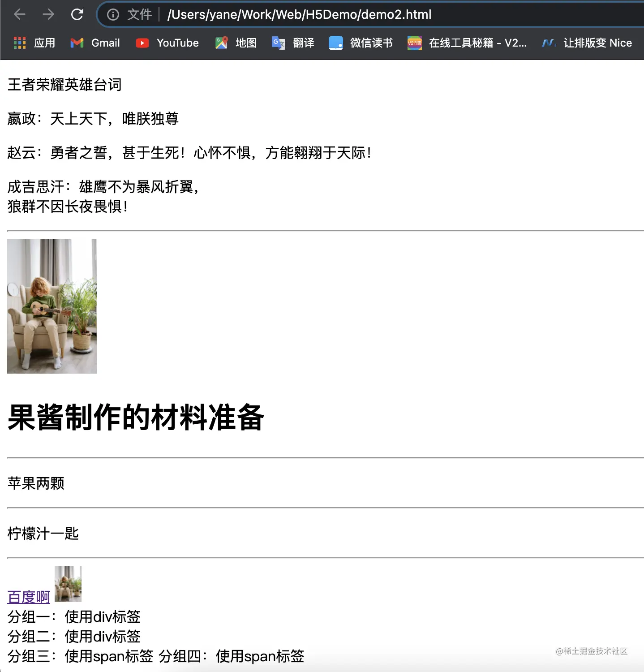Click the text 王者荣耀英雄台词
Viewport: 644px width, 672px height.
64,85
